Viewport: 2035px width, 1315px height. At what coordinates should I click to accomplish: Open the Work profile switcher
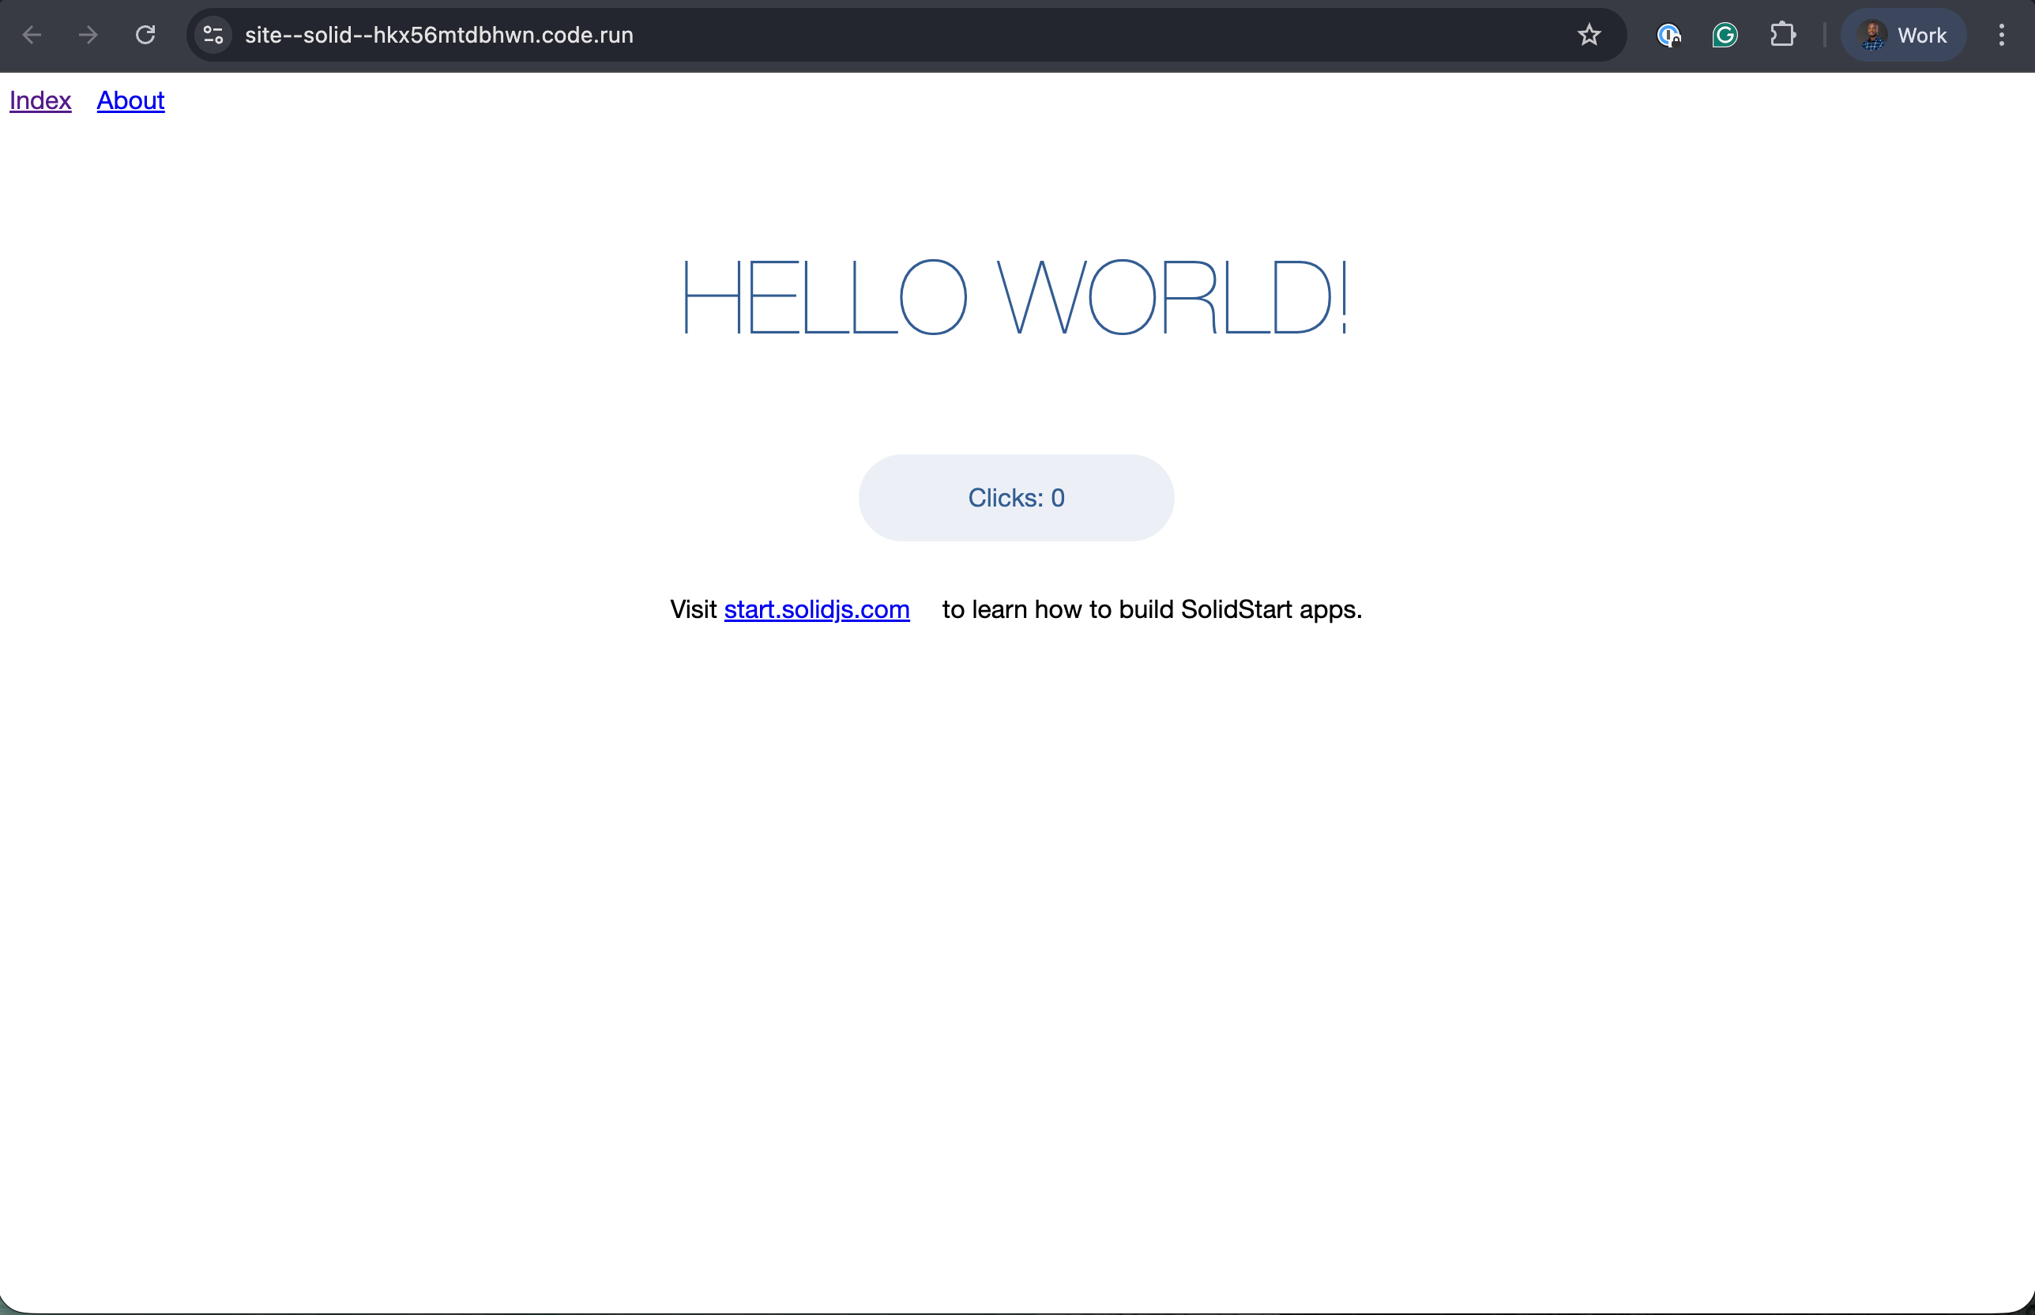[1903, 35]
